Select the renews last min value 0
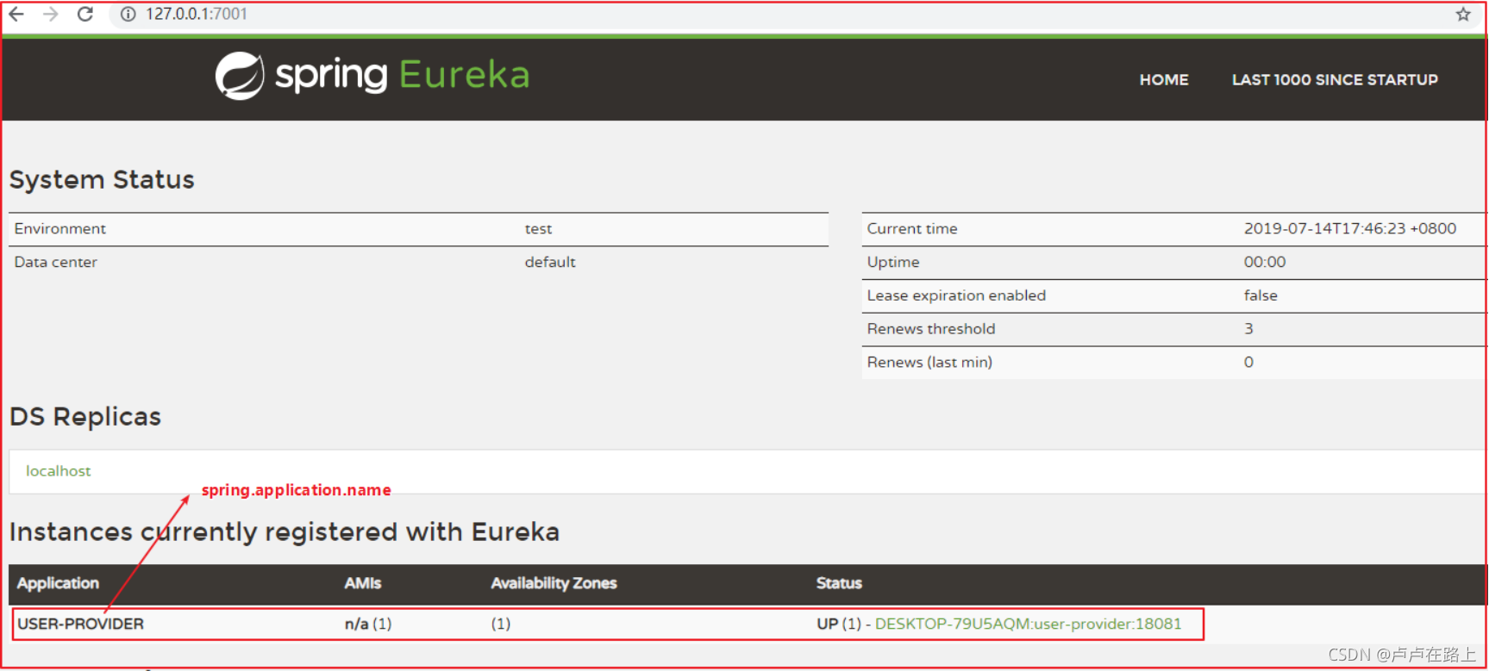This screenshot has height=671, width=1489. coord(1248,363)
